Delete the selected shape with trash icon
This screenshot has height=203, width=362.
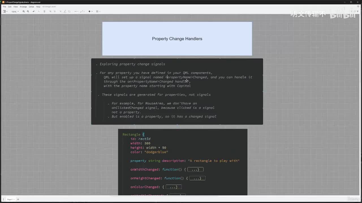[44, 12]
